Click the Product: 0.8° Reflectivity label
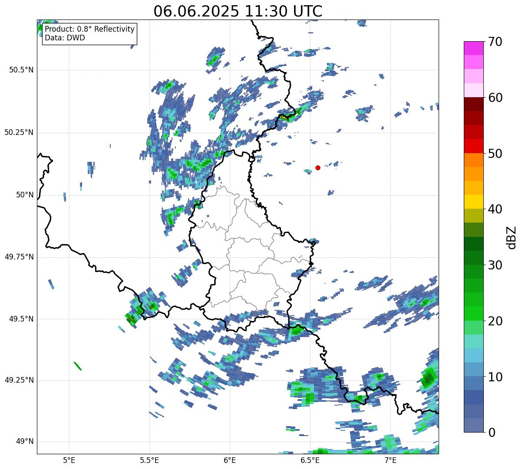This screenshot has width=522, height=469. [x=90, y=29]
